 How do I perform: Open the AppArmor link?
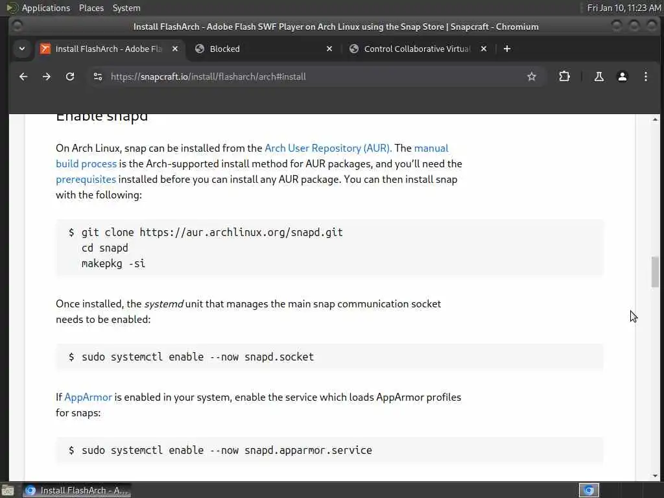coord(88,397)
